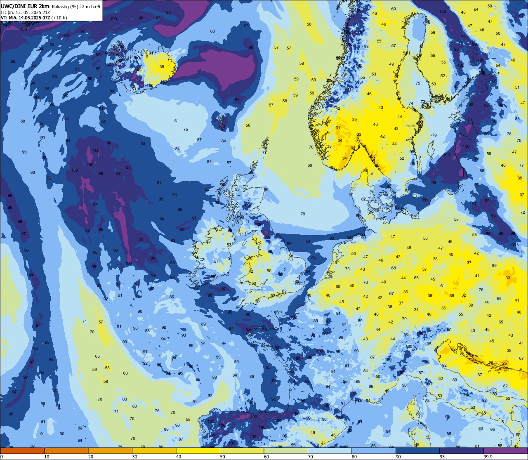Click the legend swatch between 30 and 40
Image resolution: width=528 pixels, height=460 pixels.
pyautogui.click(x=154, y=451)
